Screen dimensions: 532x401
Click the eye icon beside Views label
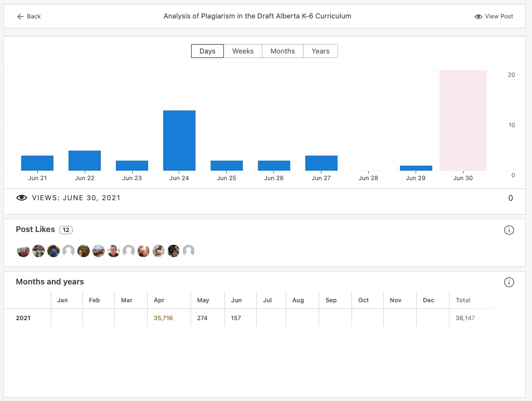[22, 198]
